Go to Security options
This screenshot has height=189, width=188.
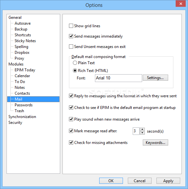tap(15, 123)
